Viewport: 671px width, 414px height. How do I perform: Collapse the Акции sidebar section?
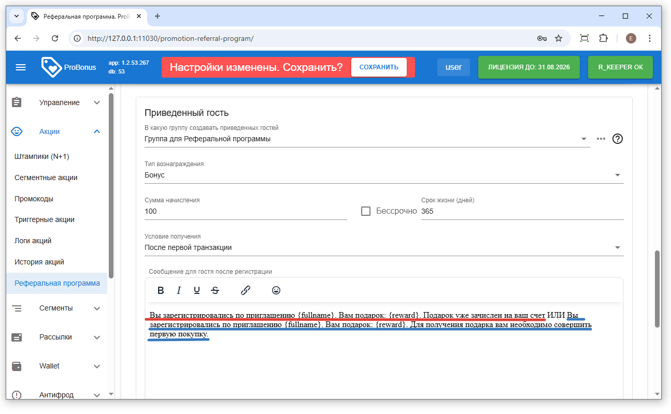(97, 131)
